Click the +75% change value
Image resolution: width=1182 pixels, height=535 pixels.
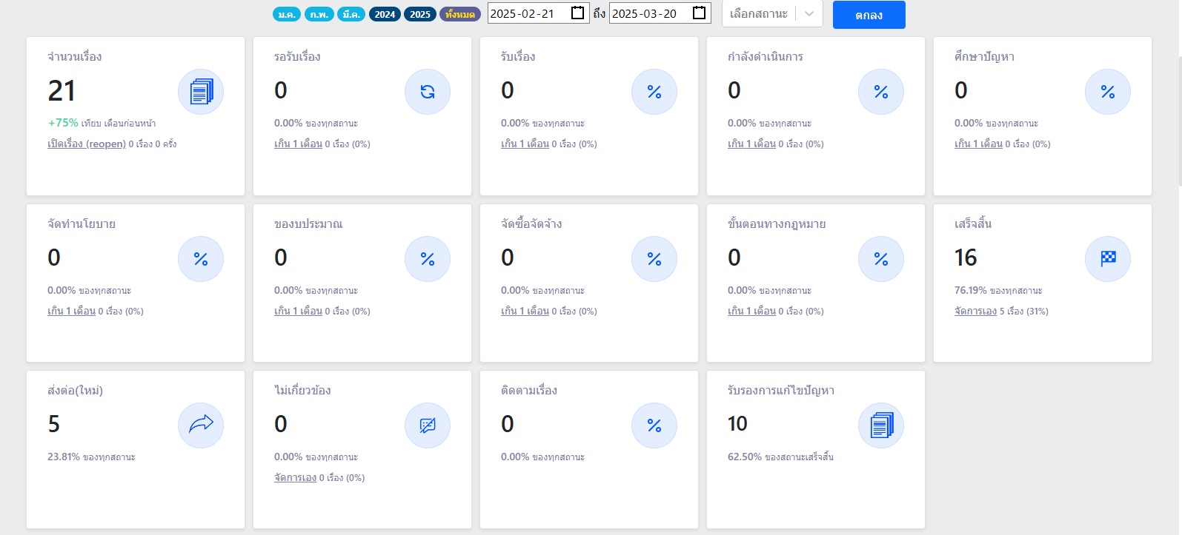tap(63, 123)
